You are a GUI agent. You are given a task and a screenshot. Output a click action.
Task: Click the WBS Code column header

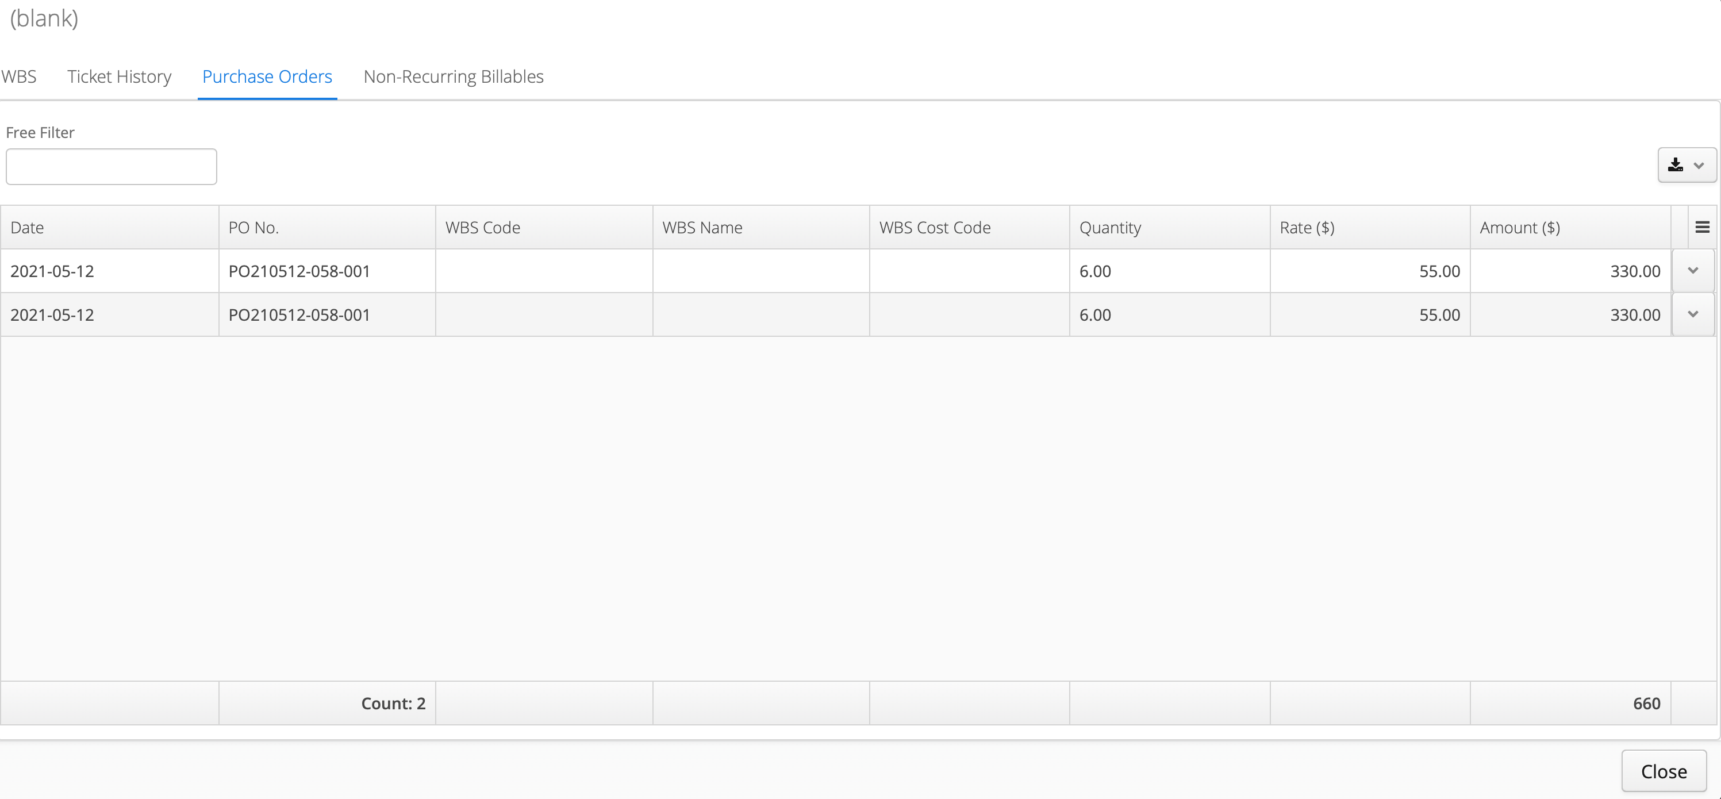click(x=544, y=227)
